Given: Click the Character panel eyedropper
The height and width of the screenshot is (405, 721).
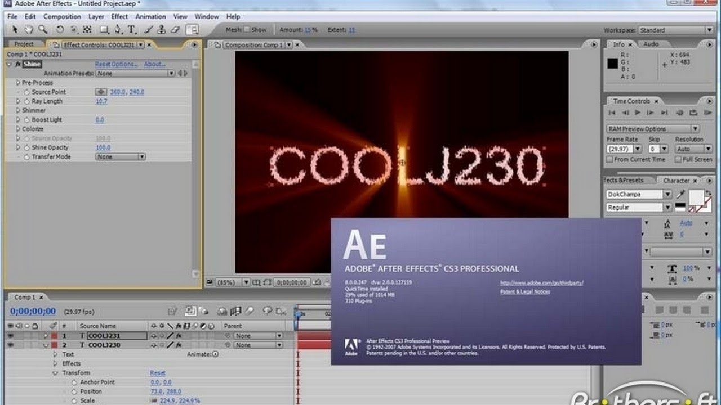Looking at the screenshot, I should click(x=682, y=195).
